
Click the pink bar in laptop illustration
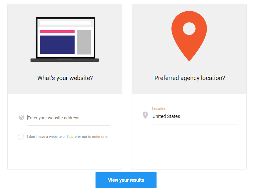57,32
